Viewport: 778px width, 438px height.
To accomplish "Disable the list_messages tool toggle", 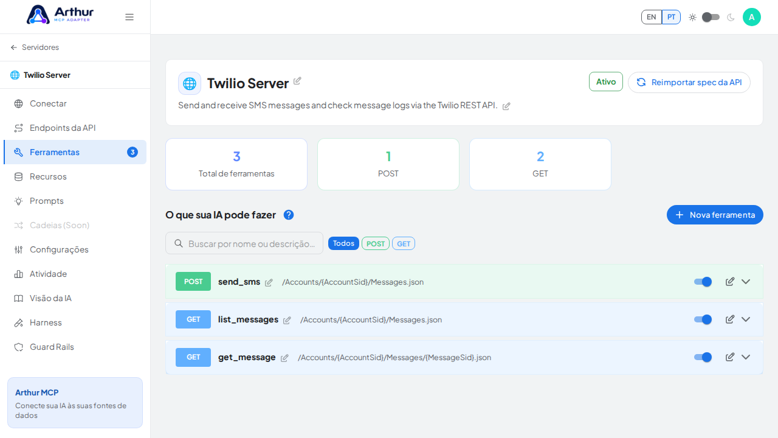I will (703, 319).
